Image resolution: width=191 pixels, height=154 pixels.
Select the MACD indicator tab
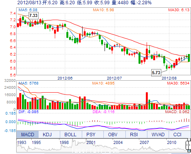pyautogui.click(x=27, y=134)
